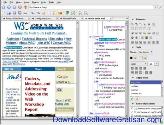Click the Go search button
The image size is (164, 125).
59,90
